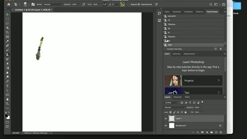This screenshot has width=247, height=139.
Task: Open the Edit Toolbar three-dots menu
Action: tap(7, 108)
